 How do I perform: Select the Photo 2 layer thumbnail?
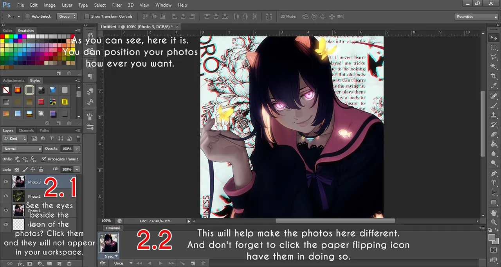[x=19, y=196]
